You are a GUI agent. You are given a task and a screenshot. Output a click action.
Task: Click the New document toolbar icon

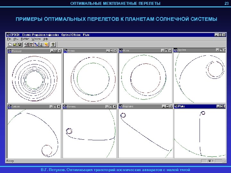pyautogui.click(x=10, y=45)
